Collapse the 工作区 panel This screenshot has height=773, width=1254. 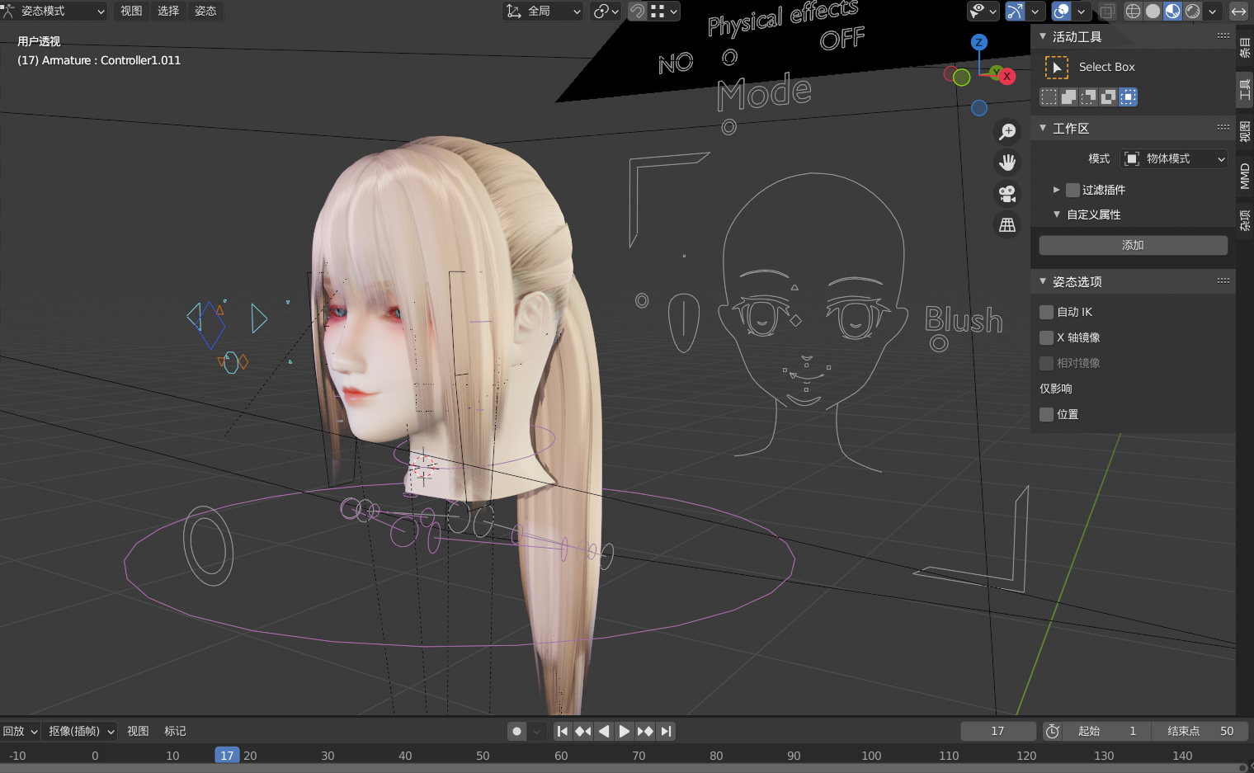point(1043,128)
